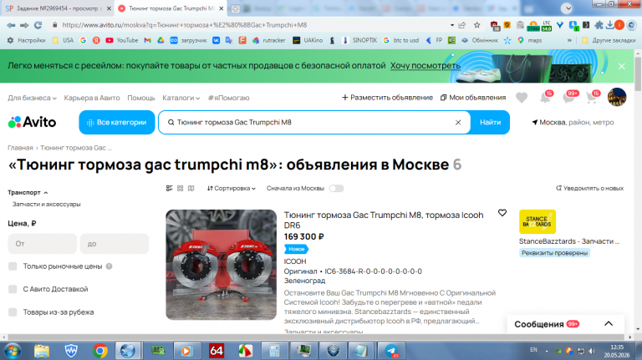Image resolution: width=642 pixels, height=360 pixels.
Task: Open 'Мои объявления'
Action: tap(473, 98)
